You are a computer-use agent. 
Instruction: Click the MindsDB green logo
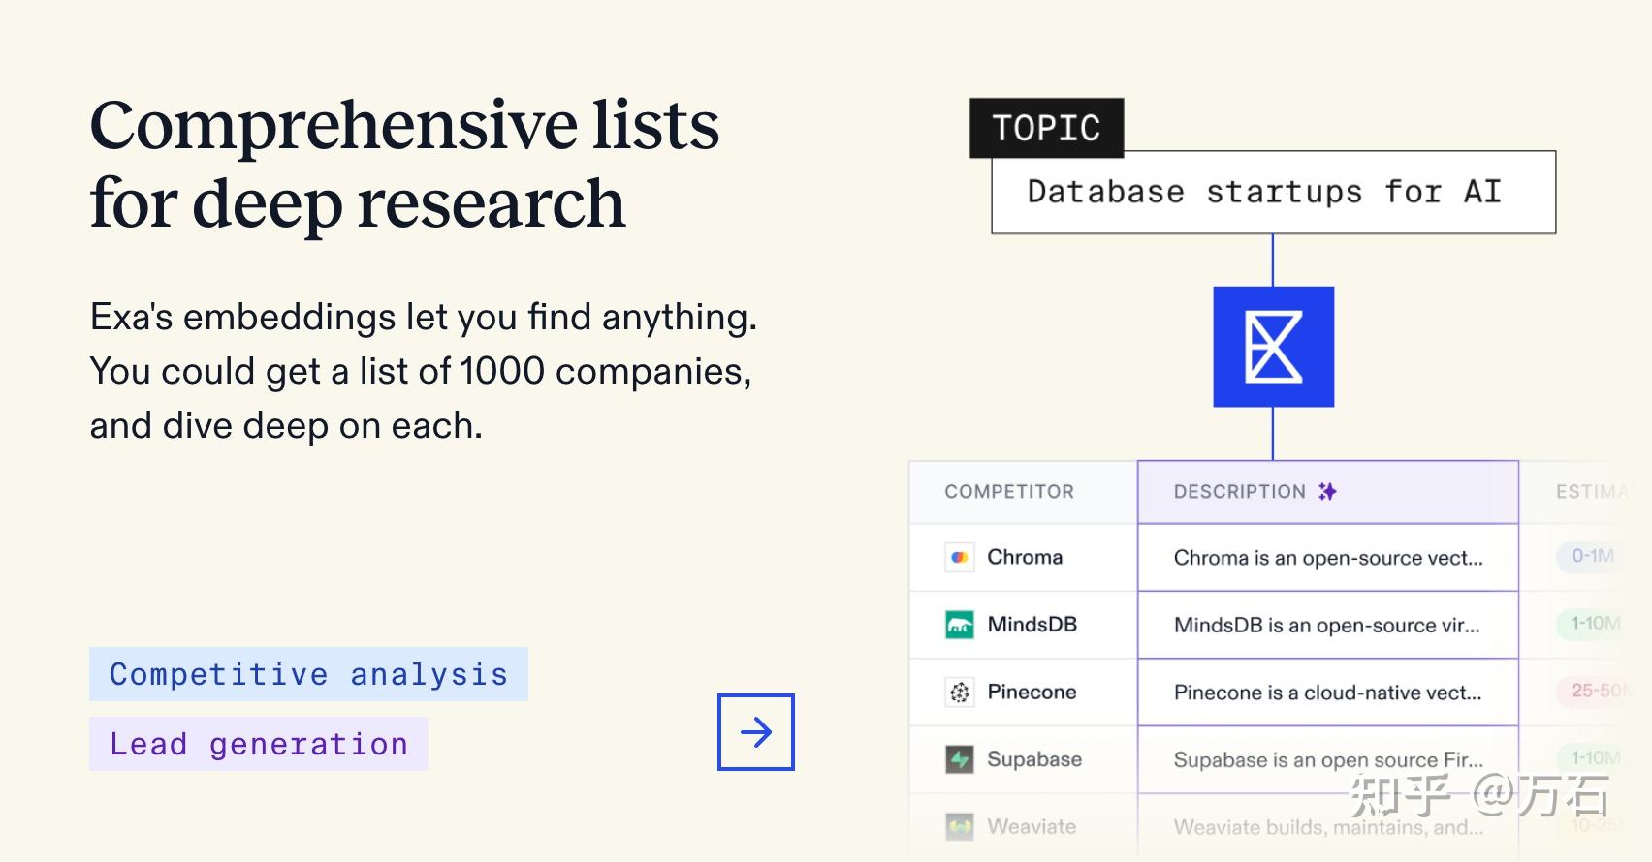click(959, 625)
